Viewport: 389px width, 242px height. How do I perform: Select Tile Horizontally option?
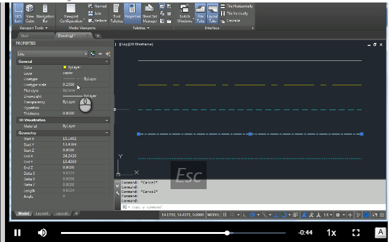tap(237, 6)
